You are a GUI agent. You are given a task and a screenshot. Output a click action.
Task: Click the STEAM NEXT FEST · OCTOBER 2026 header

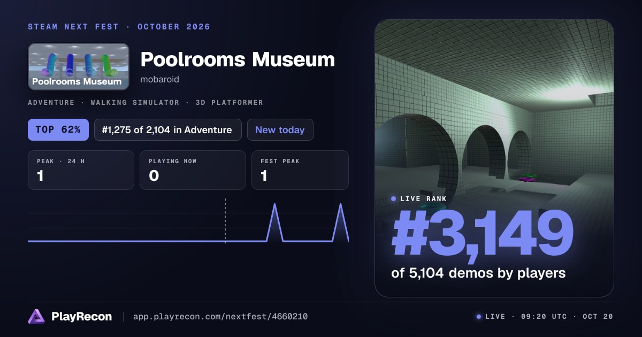pos(119,27)
